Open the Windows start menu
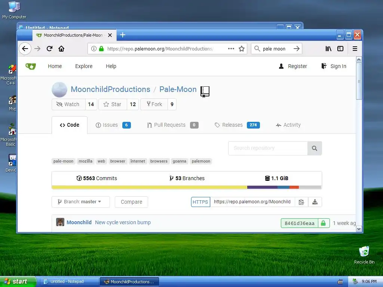 click(x=18, y=281)
